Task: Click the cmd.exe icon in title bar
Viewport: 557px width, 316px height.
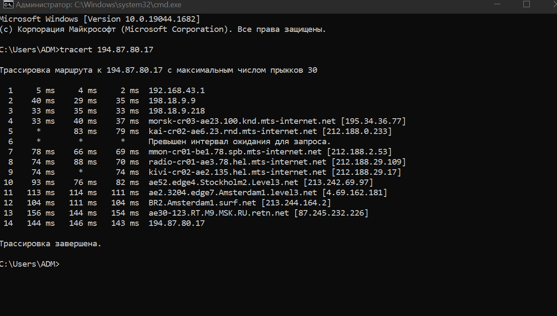Action: click(6, 6)
